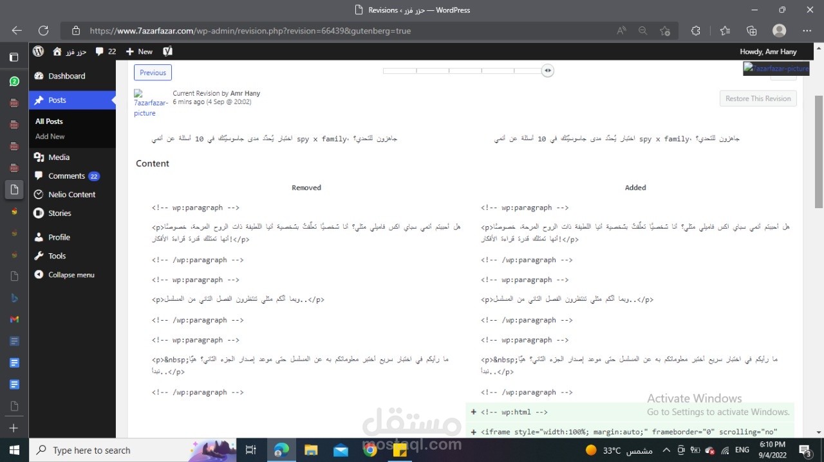Open the All Posts submenu

(x=49, y=121)
